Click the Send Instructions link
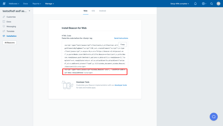The image size is (223, 126). click(121, 38)
